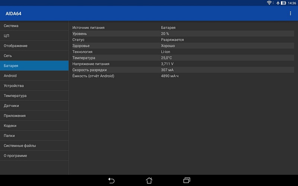Open Системные файлы section

[34, 145]
